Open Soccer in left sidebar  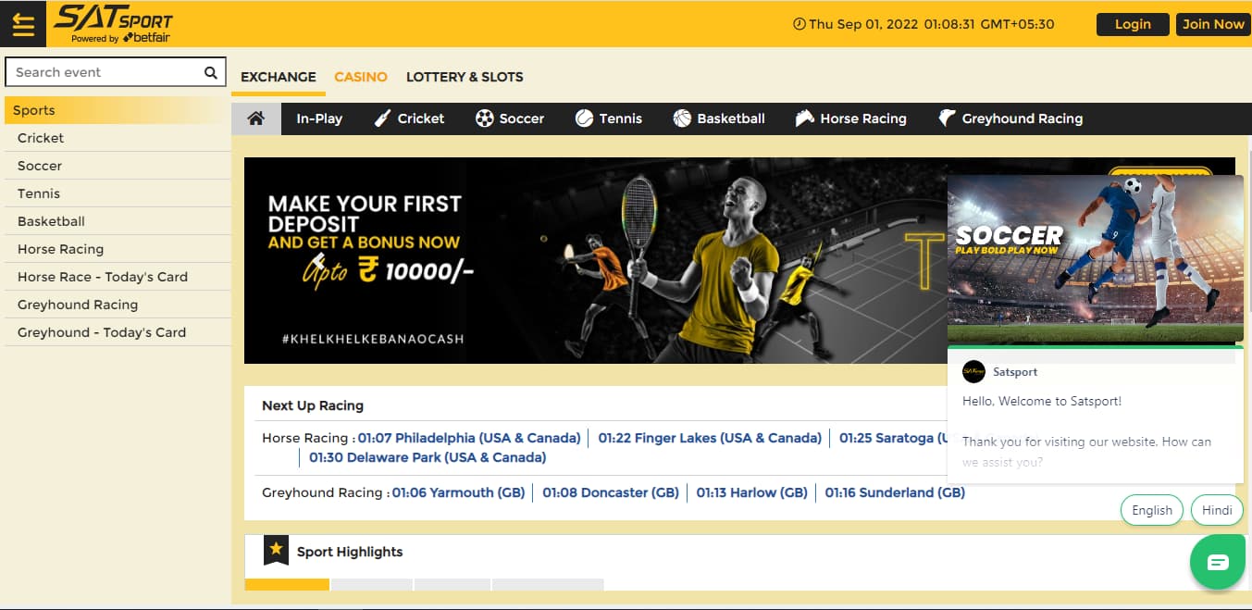[x=118, y=166]
